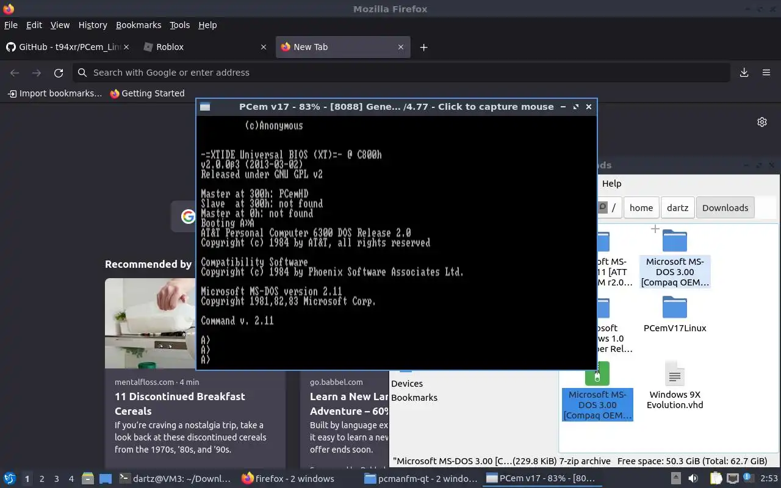Open a new tab with plus button
This screenshot has width=781, height=488.
(423, 47)
